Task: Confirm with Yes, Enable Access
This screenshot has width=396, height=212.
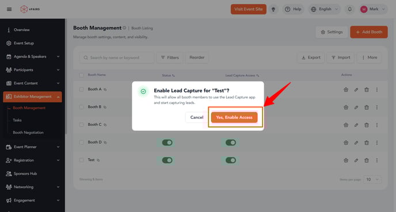Action: point(234,117)
